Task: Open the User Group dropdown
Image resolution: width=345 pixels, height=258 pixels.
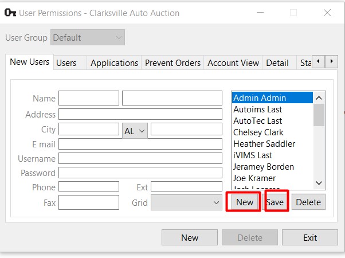Action: (x=88, y=38)
